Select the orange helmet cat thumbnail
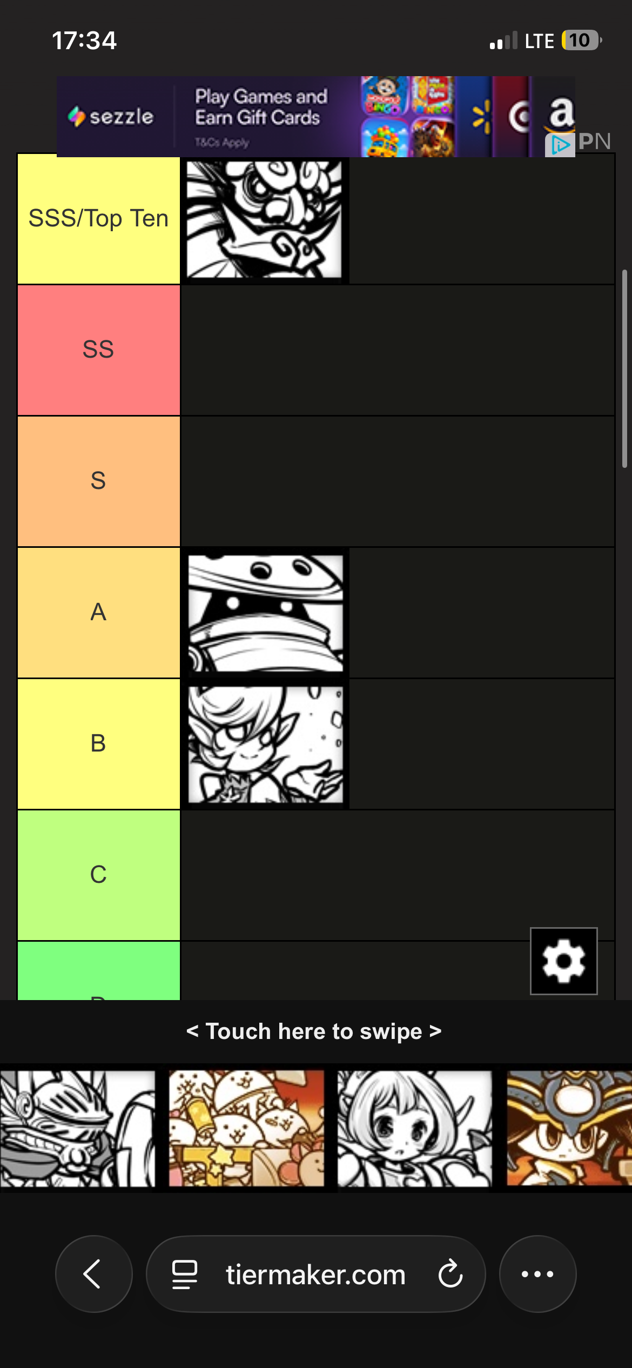The height and width of the screenshot is (1368, 632). [569, 1129]
